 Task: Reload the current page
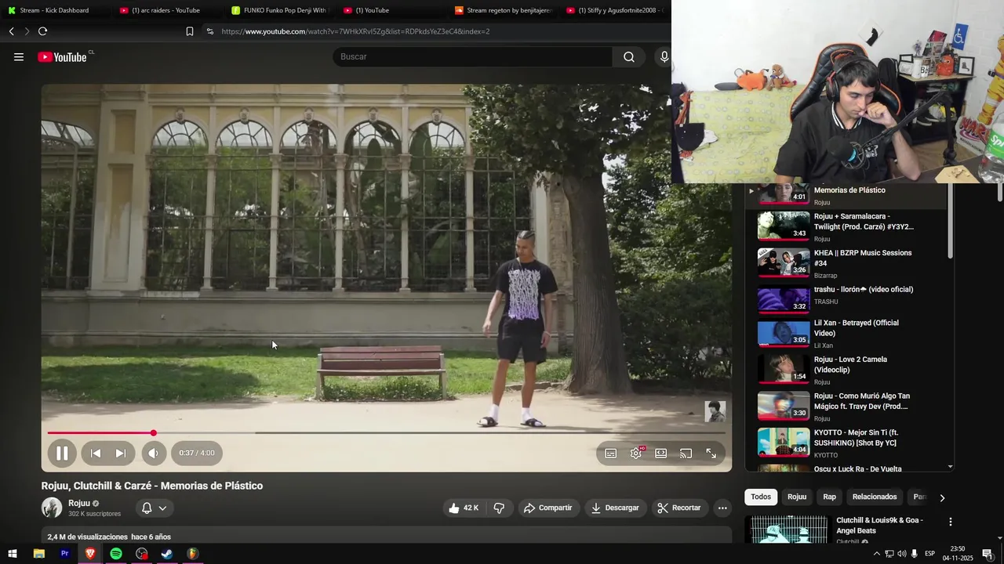click(42, 31)
